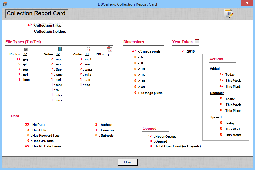Open the Photos : 22 link
255x170 pixels.
pyautogui.click(x=18, y=54)
